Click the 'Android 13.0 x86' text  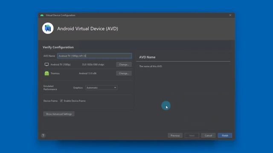pyautogui.click(x=87, y=74)
